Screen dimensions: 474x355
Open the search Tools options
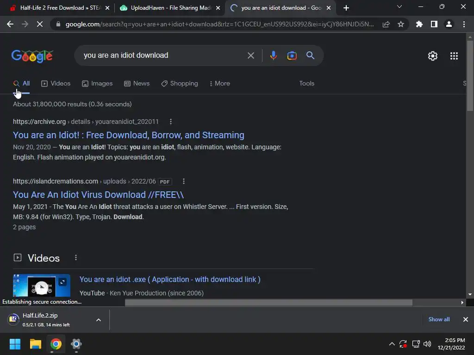coord(306,84)
